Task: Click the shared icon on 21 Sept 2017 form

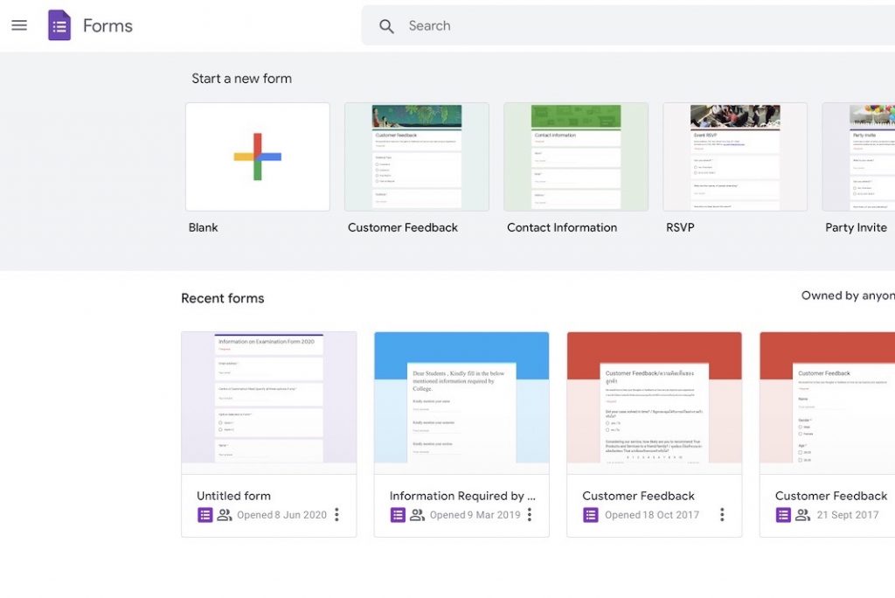Action: tap(802, 515)
